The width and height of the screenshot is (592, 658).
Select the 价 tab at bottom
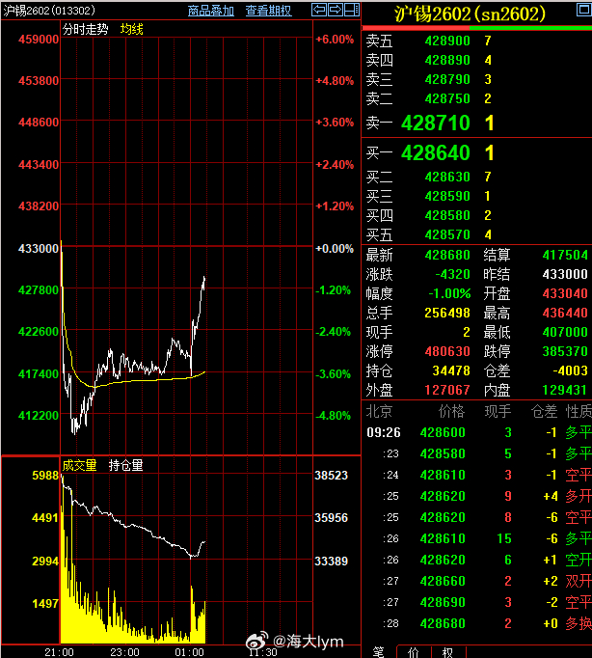click(x=414, y=651)
